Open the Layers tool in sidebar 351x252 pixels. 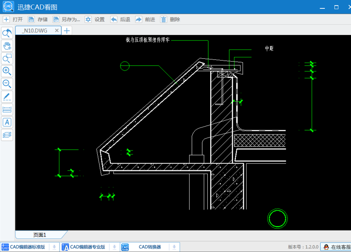pos(7,135)
